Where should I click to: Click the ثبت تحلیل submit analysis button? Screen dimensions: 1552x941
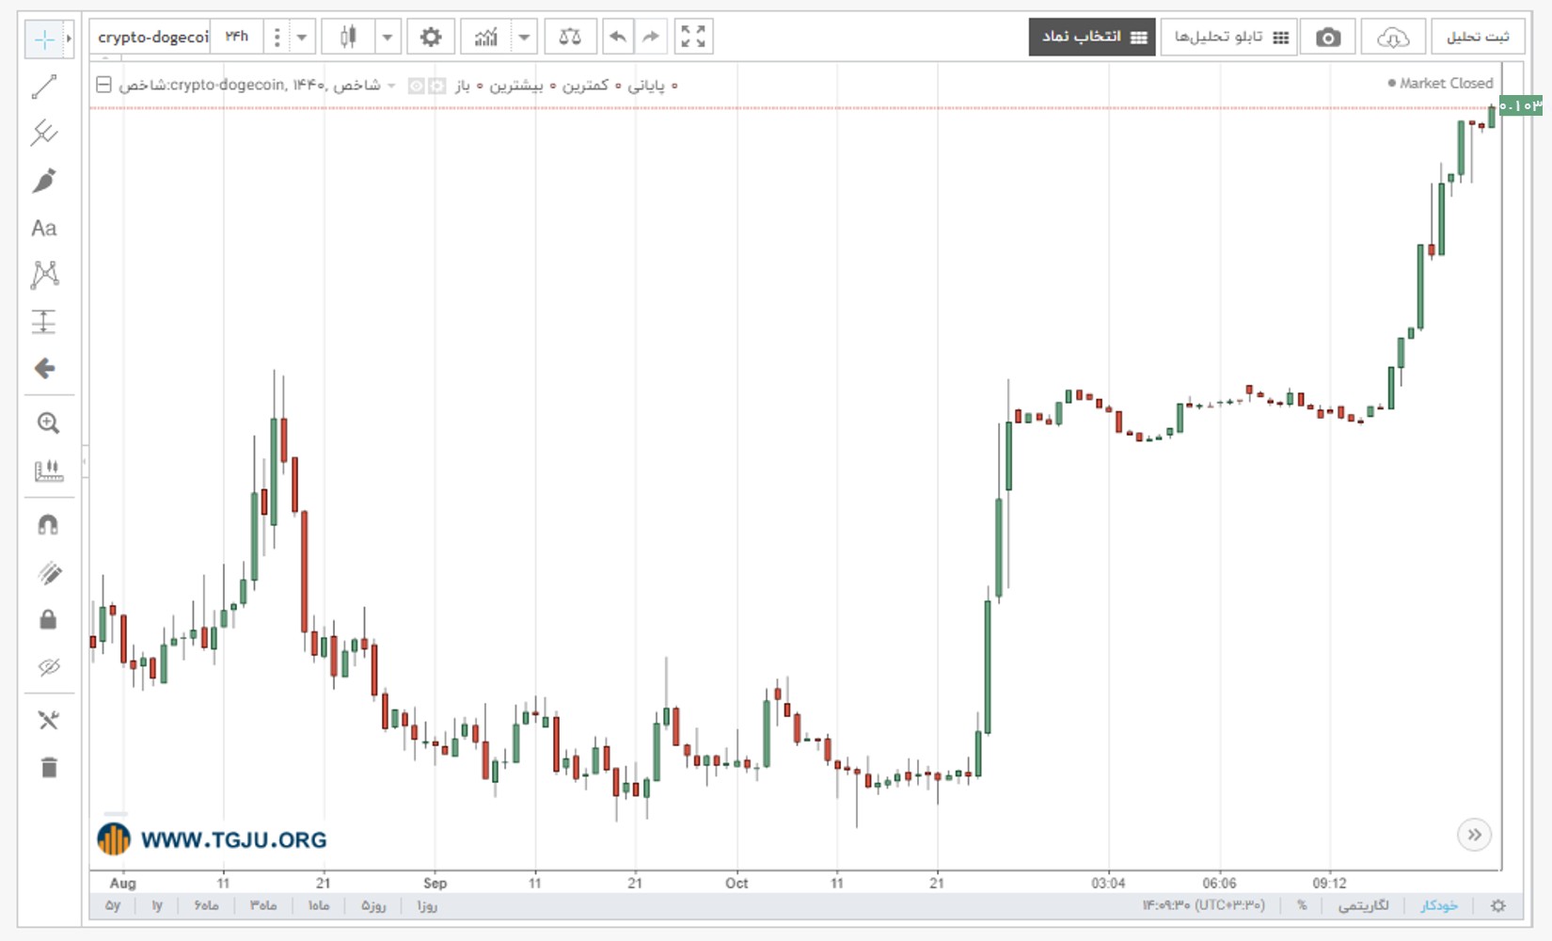coord(1478,37)
